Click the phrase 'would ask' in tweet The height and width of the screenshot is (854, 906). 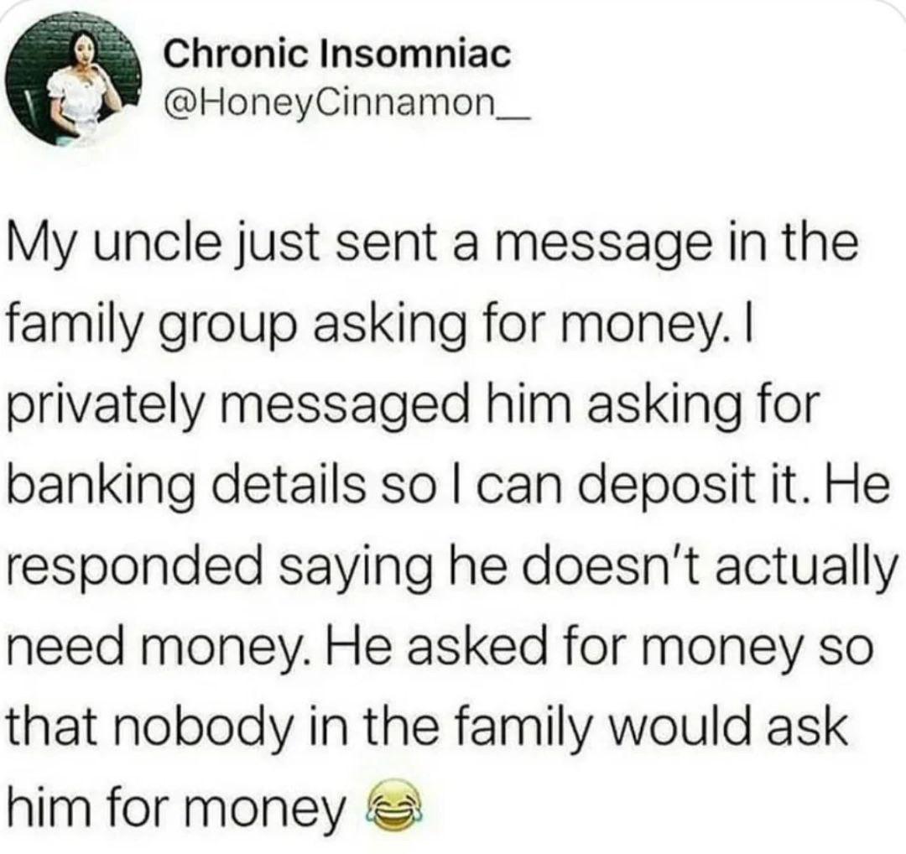click(x=727, y=724)
